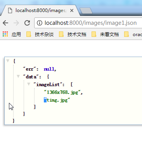Open the 技术文档 bookmark folder
The image size is (142, 142).
(x=73, y=35)
